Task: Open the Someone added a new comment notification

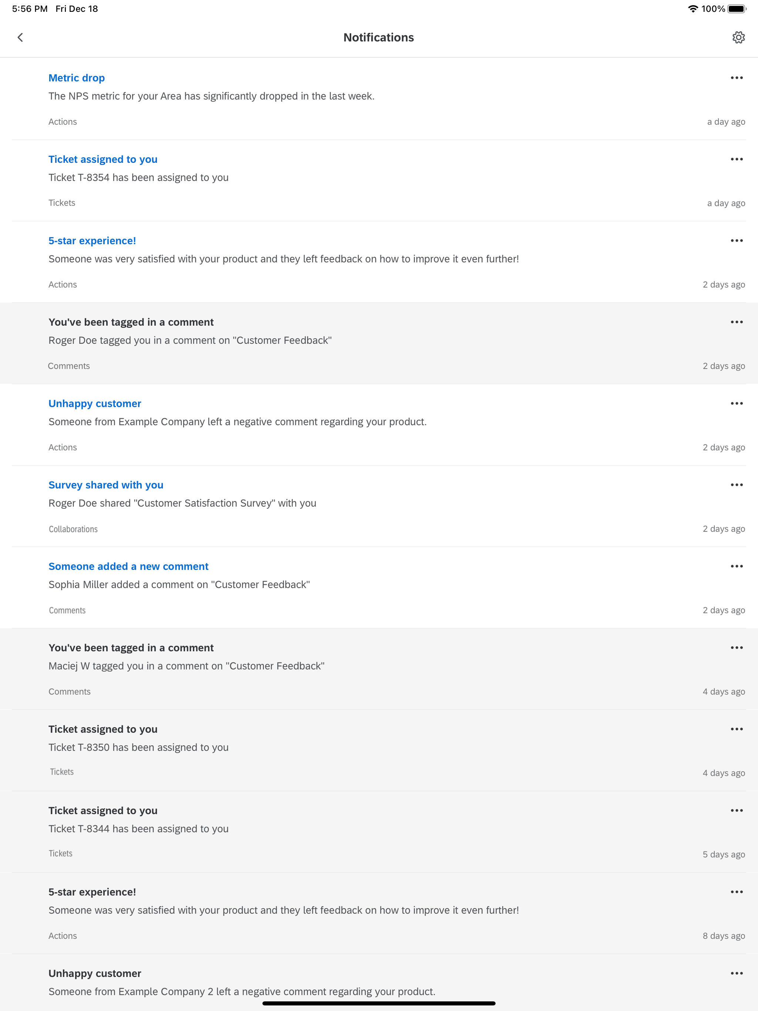Action: tap(128, 566)
